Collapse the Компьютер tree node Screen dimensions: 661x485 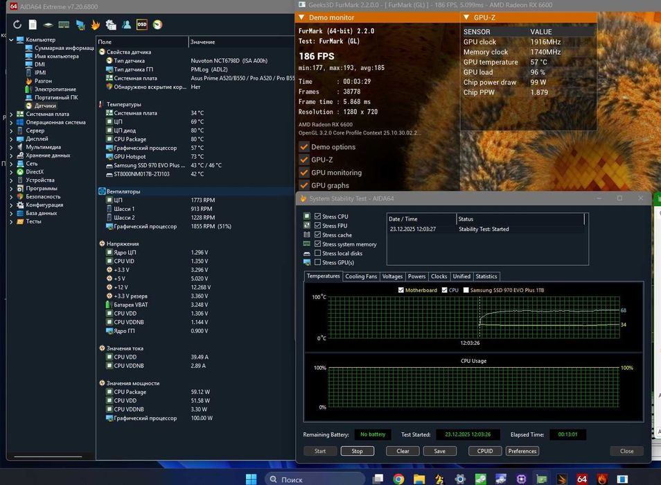click(x=11, y=40)
